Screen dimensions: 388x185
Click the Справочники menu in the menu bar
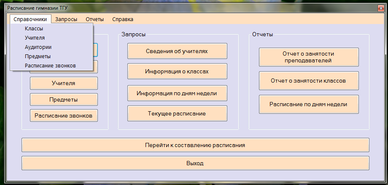pos(30,19)
